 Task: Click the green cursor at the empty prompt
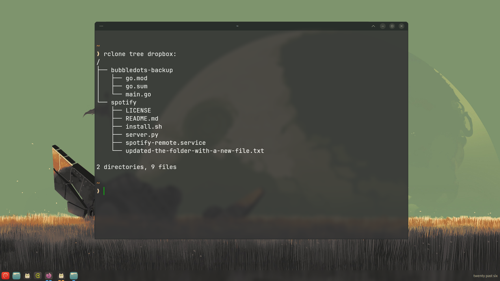pyautogui.click(x=104, y=191)
